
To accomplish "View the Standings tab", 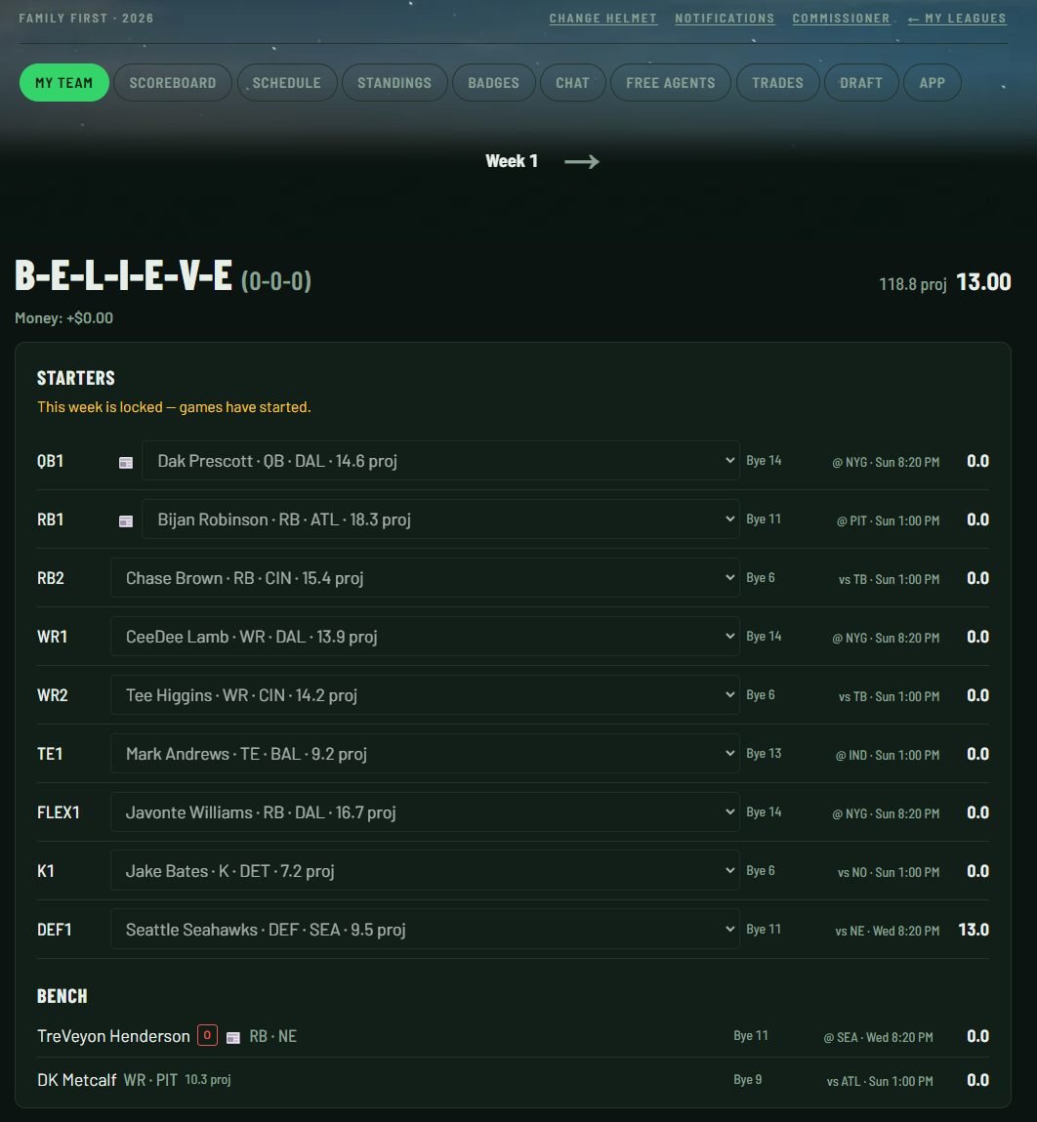I will [x=394, y=83].
